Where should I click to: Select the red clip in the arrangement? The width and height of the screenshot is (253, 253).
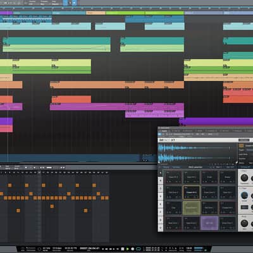coord(71,99)
